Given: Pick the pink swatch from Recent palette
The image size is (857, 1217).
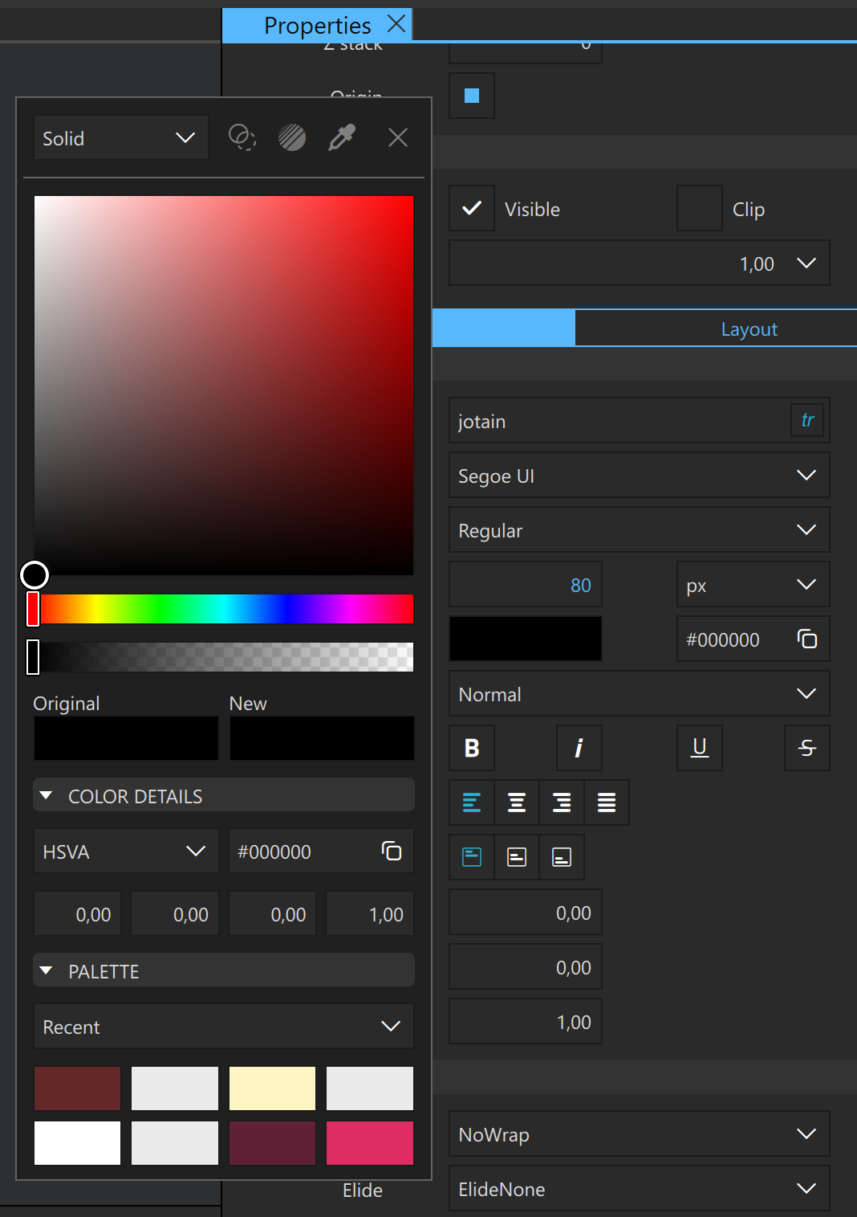Looking at the screenshot, I should coord(370,1142).
